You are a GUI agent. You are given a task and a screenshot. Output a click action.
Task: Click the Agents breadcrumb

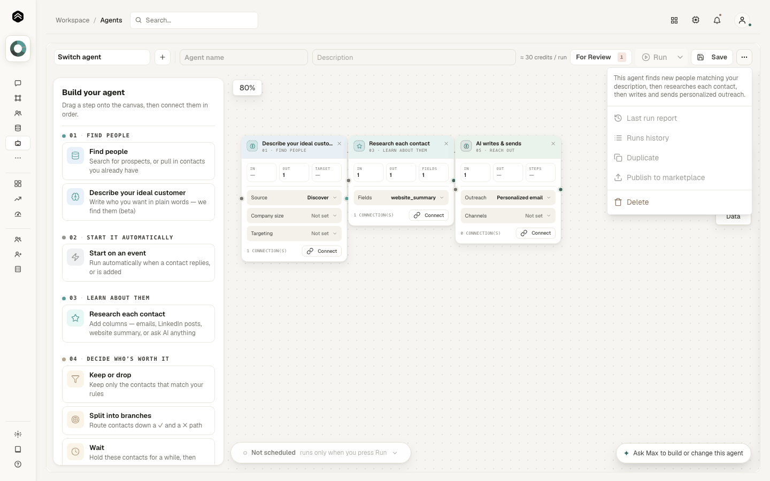[111, 20]
